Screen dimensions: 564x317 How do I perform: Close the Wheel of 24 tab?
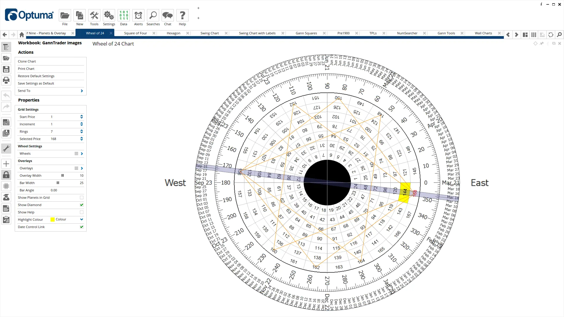pos(111,33)
